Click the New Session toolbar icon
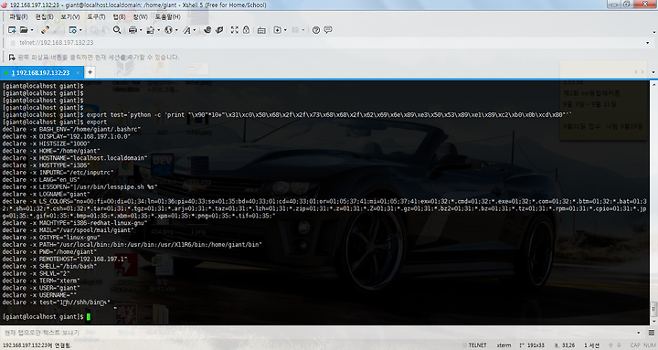The height and width of the screenshot is (350, 658). (x=12, y=30)
